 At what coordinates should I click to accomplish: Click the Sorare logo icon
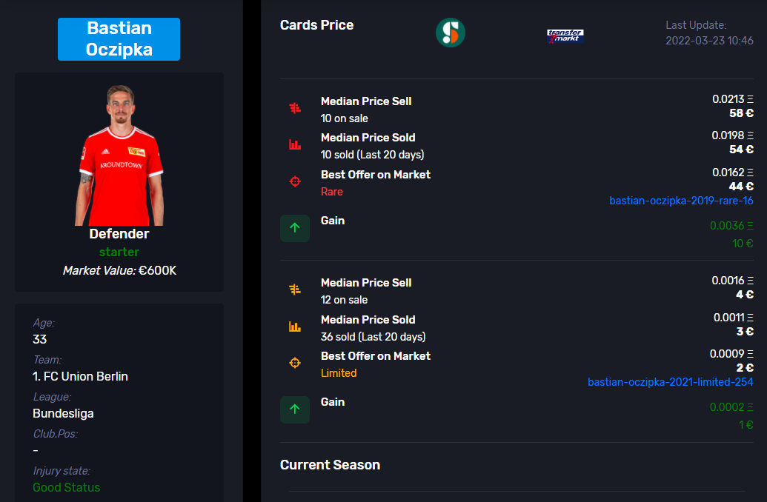point(450,33)
